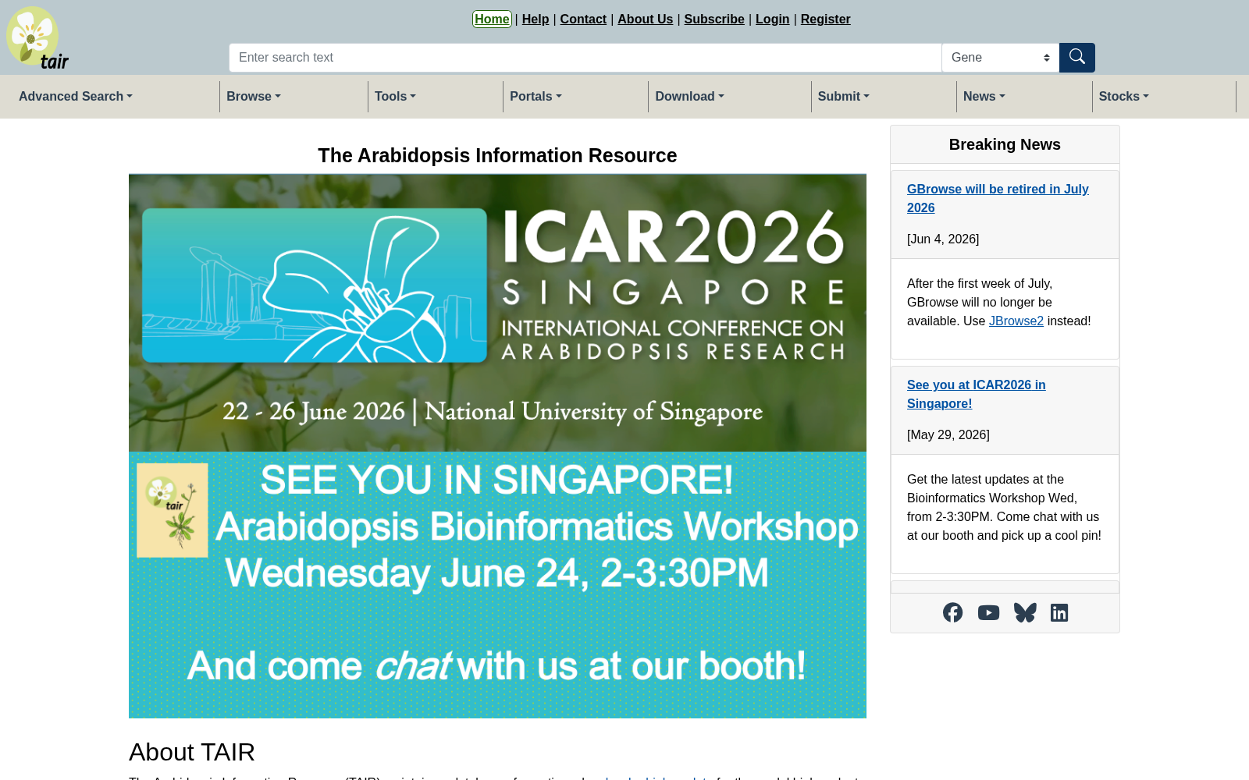The image size is (1249, 780).
Task: Expand the Portals menu
Action: tap(536, 97)
